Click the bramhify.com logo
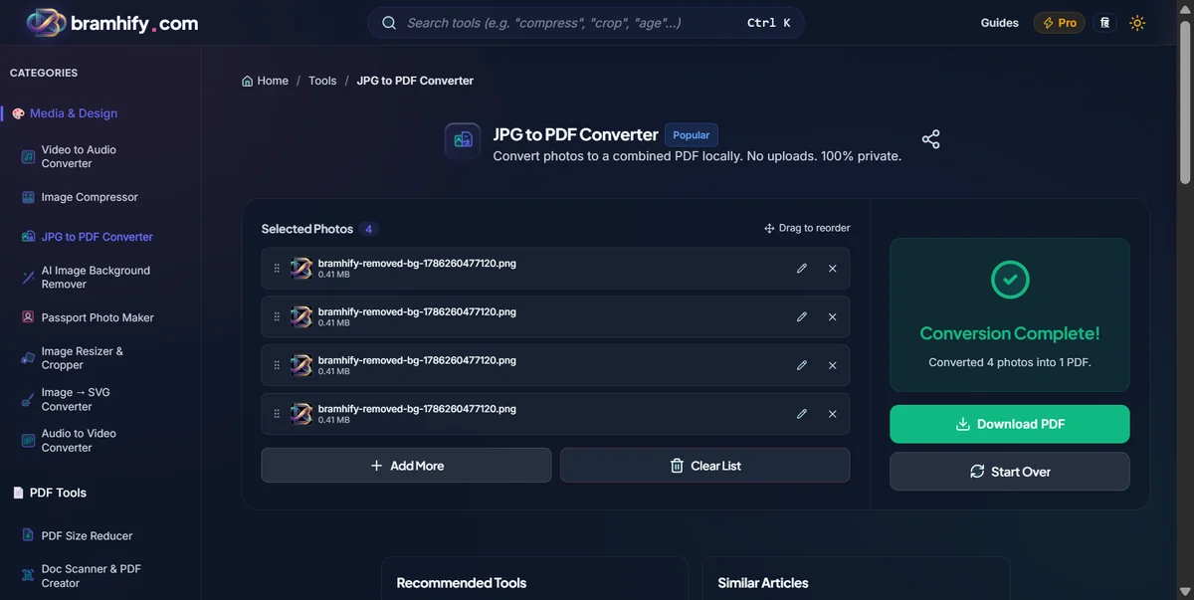1194x600 pixels. [111, 23]
